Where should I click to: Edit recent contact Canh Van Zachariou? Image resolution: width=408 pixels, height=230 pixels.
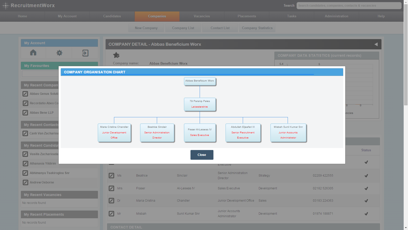pyautogui.click(x=25, y=133)
